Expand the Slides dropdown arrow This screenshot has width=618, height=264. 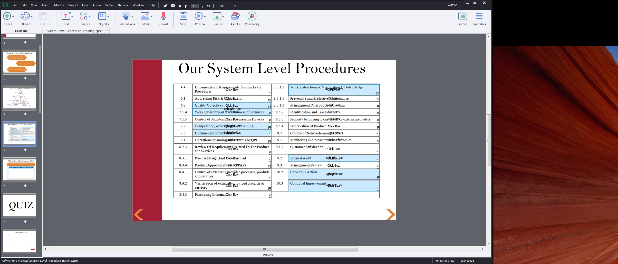(x=13, y=16)
